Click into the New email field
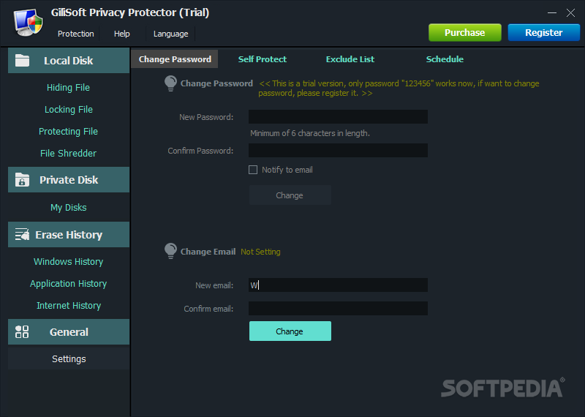 338,285
